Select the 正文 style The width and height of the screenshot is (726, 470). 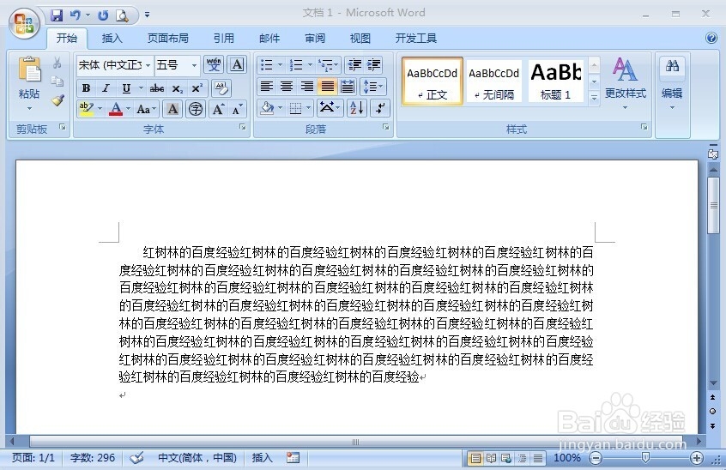432,81
